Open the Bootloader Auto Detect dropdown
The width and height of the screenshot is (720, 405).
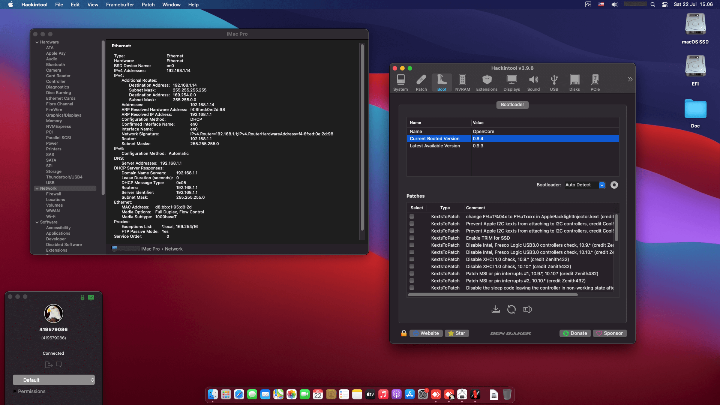pos(585,185)
